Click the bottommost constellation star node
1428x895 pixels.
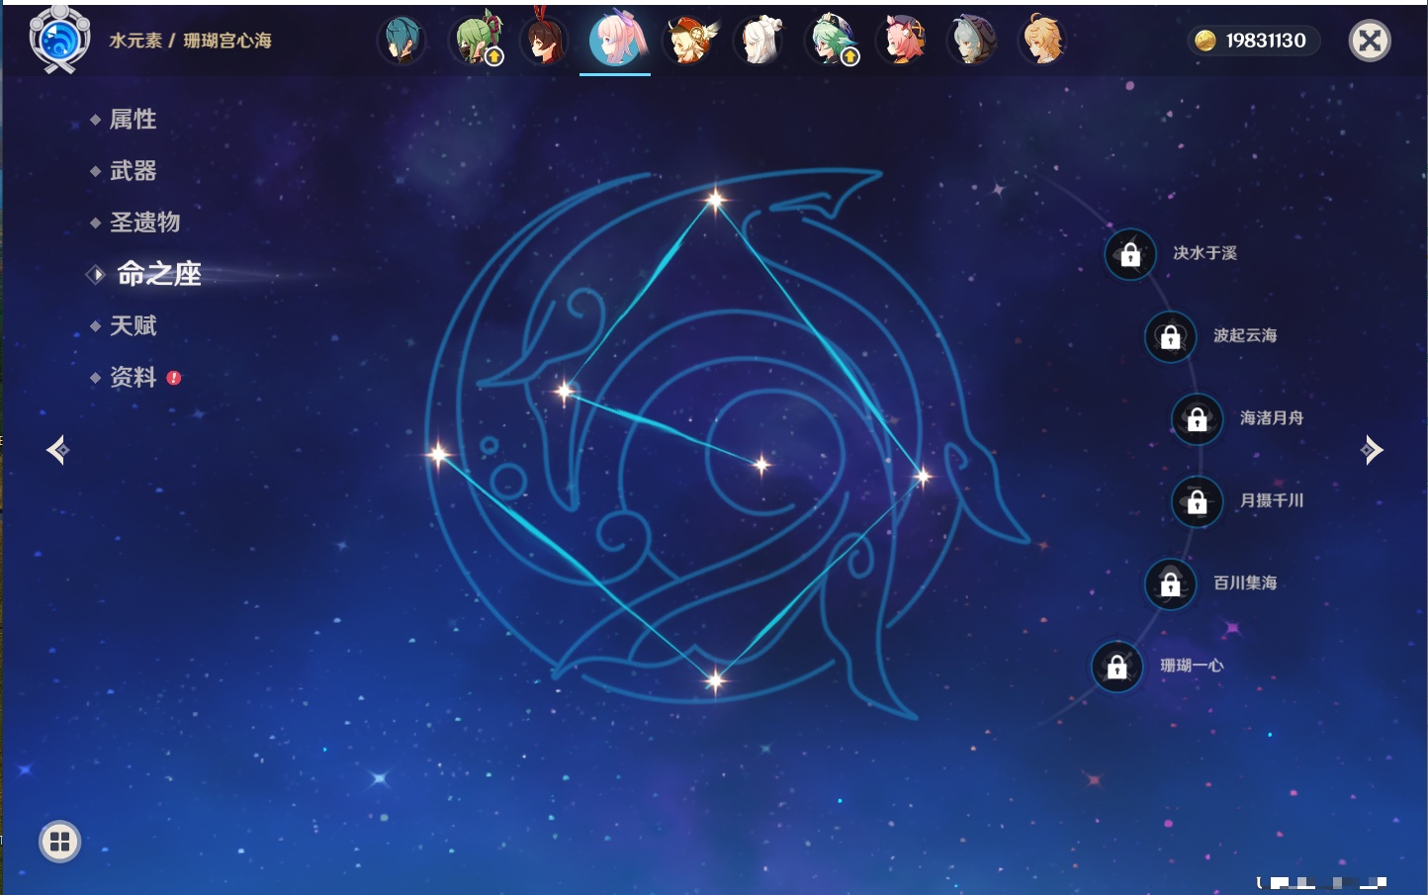(714, 679)
